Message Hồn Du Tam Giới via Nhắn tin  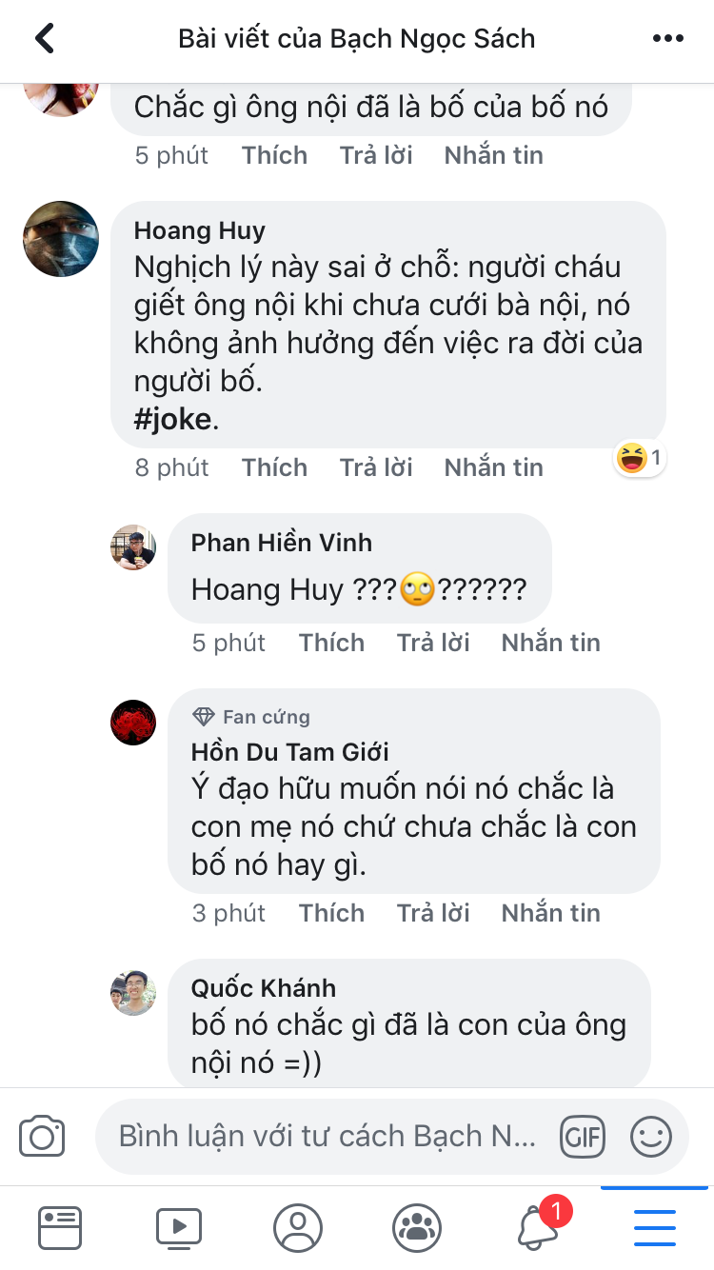550,913
